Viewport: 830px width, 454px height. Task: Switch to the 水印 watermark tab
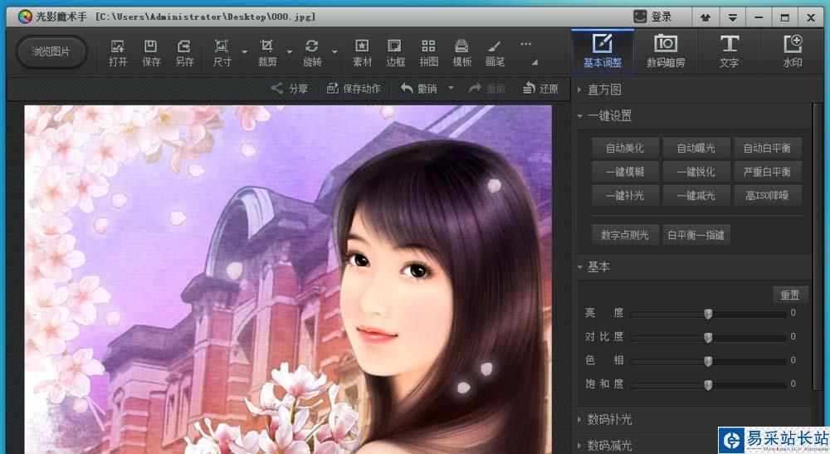click(x=793, y=51)
